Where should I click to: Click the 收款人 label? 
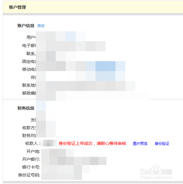tap(33, 144)
